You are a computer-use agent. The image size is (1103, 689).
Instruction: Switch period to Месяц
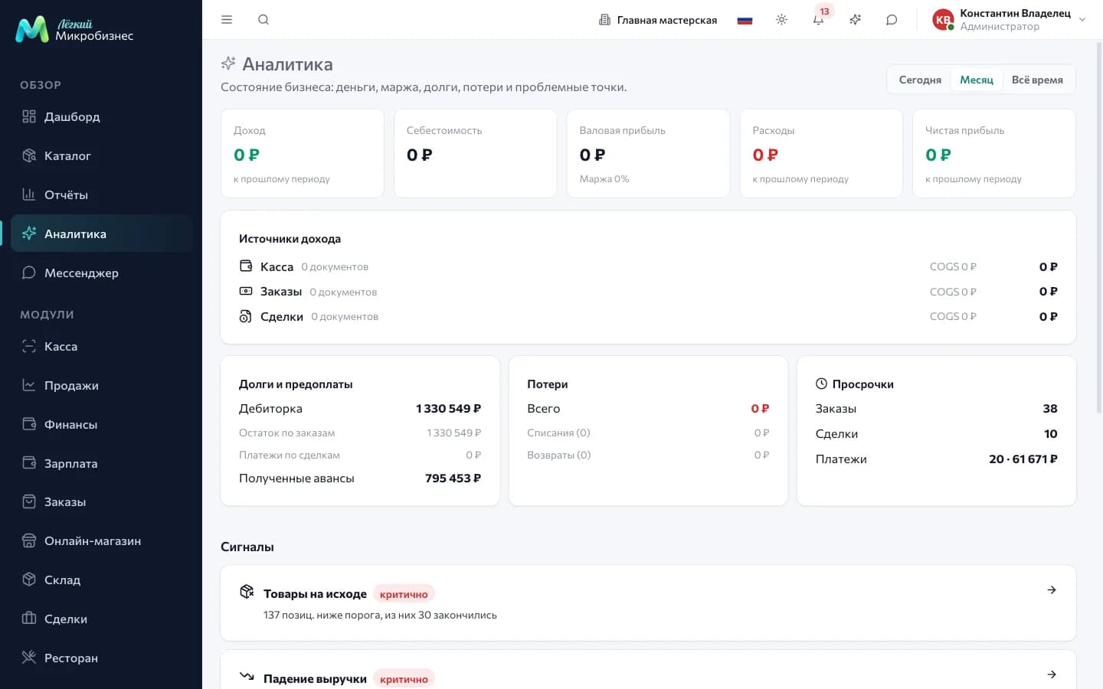[977, 80]
